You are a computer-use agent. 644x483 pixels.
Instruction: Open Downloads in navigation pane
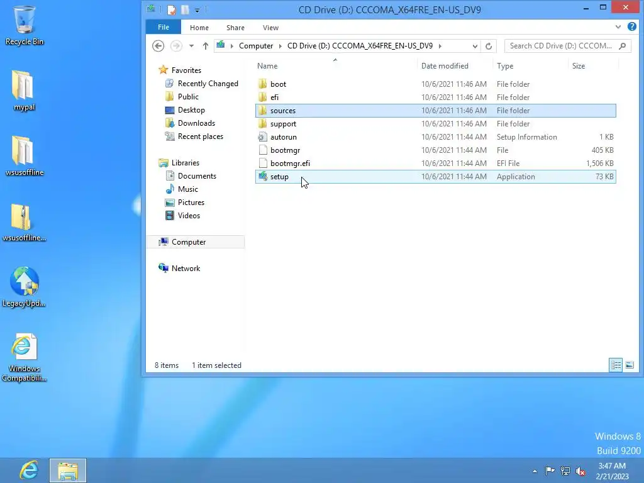[x=196, y=123]
